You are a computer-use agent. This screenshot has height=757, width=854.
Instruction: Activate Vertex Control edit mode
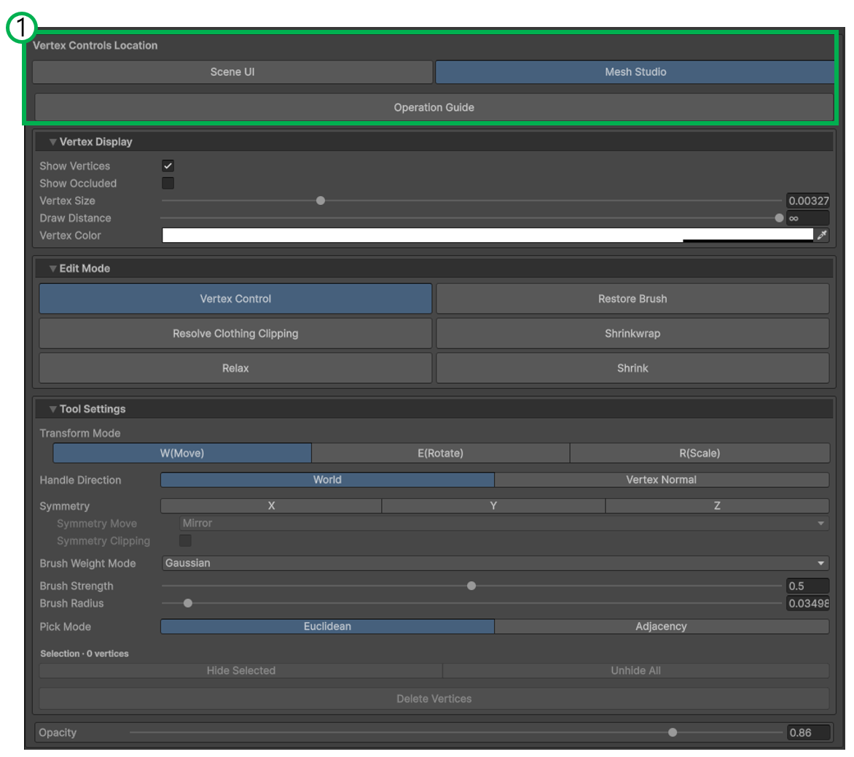[235, 299]
